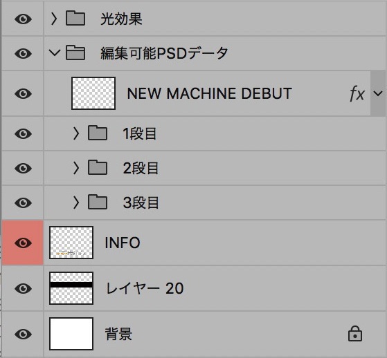This screenshot has width=387, height=358.
Task: Select the 編集可能PSDデータ layer name
Action: click(164, 53)
